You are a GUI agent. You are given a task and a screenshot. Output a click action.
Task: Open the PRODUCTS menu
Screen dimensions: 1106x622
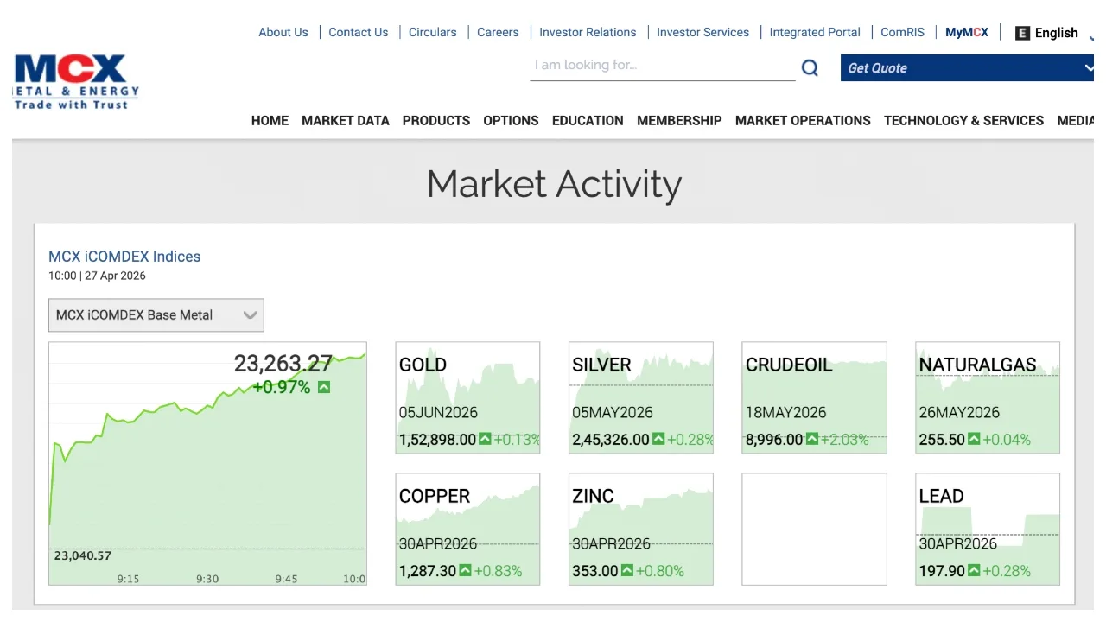tap(436, 121)
